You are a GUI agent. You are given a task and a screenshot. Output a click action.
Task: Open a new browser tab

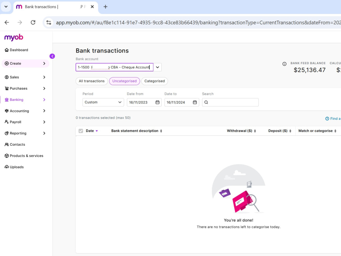coord(105,7)
